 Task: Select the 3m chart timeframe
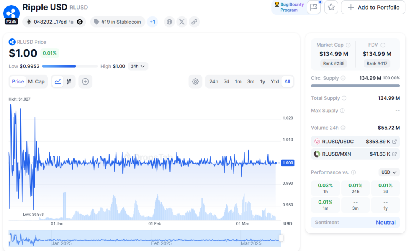(251, 81)
